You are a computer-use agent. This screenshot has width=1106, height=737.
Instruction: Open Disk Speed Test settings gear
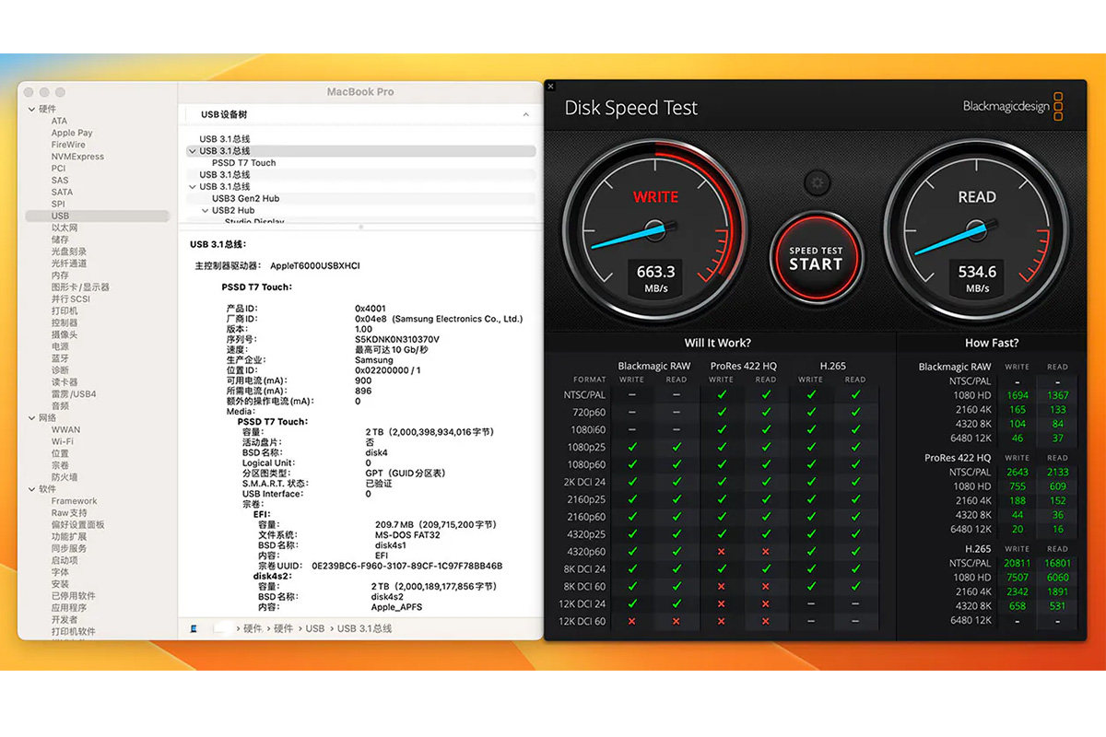tap(816, 182)
